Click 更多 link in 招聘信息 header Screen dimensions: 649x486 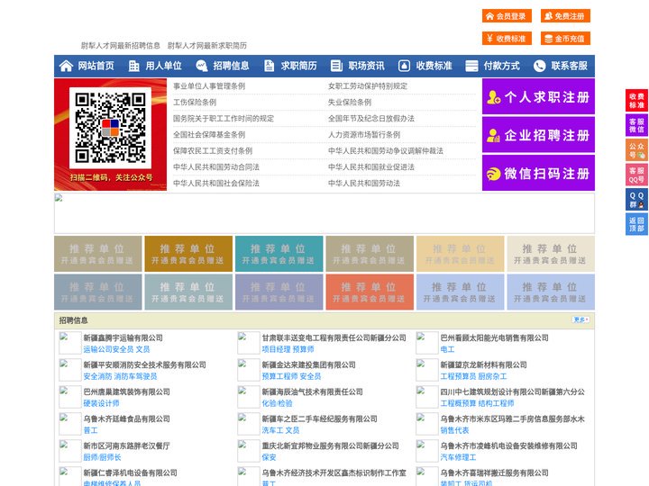pyautogui.click(x=580, y=319)
